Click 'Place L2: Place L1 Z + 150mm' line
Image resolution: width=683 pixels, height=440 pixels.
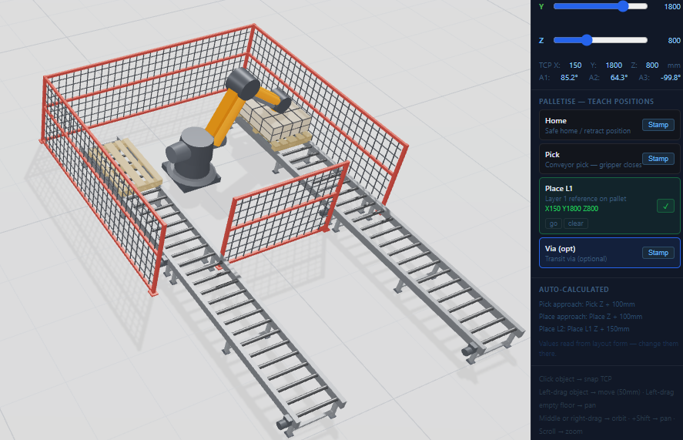(584, 329)
